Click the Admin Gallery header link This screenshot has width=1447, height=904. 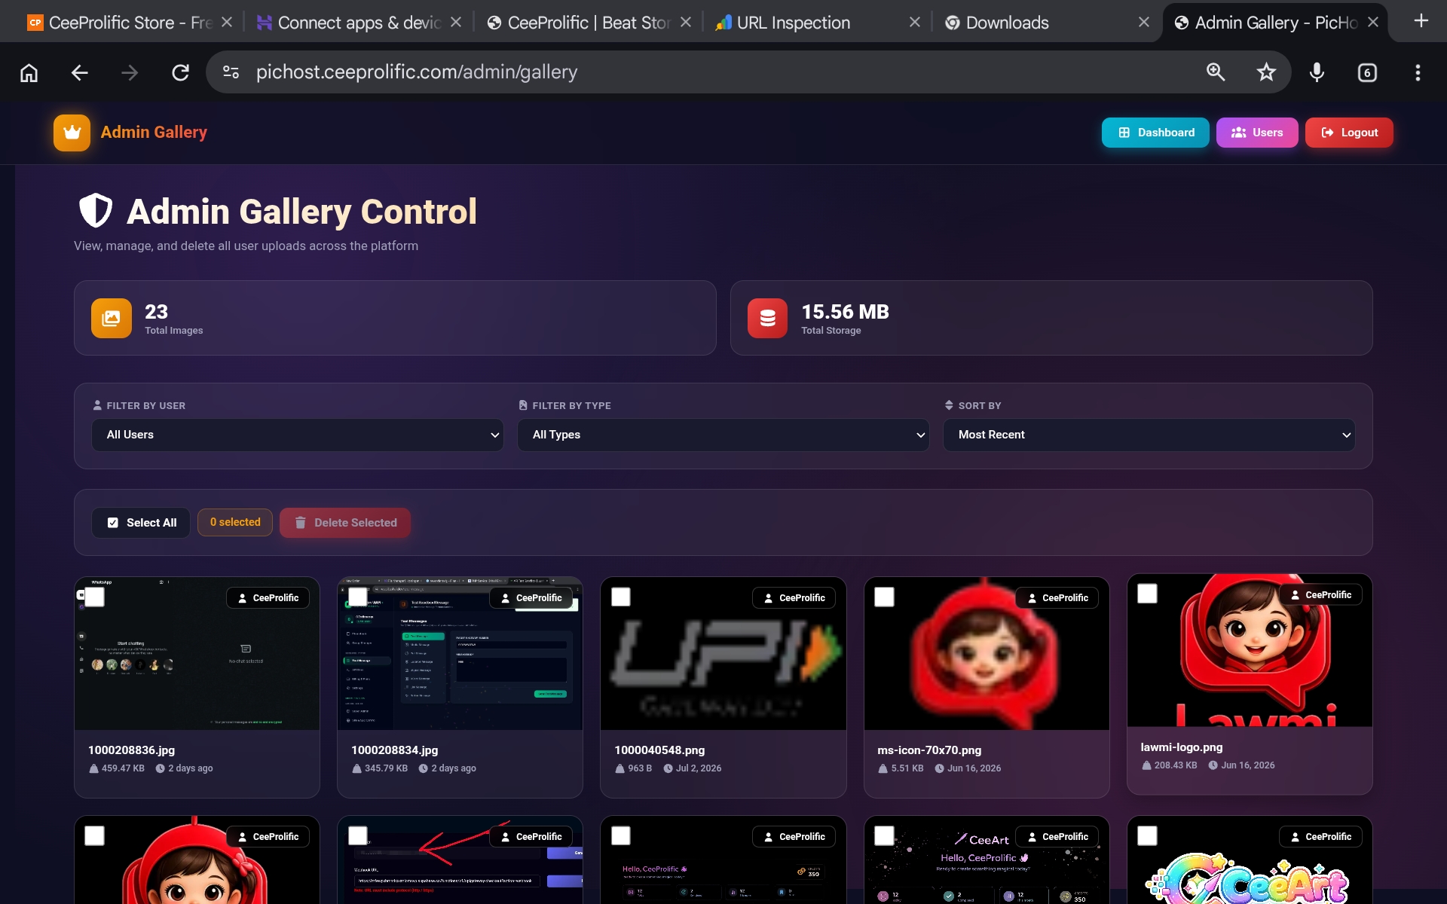tap(154, 133)
